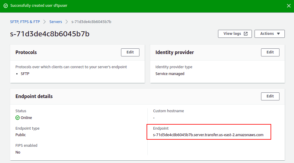The image size is (294, 163).
Task: Click the server ID breadcrumb text
Action: point(91,22)
